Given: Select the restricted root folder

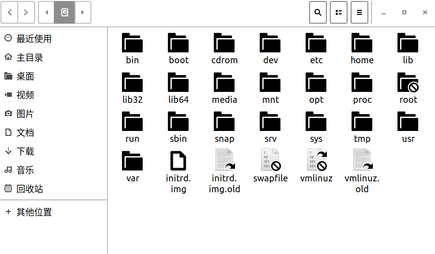Looking at the screenshot, I should 408,88.
